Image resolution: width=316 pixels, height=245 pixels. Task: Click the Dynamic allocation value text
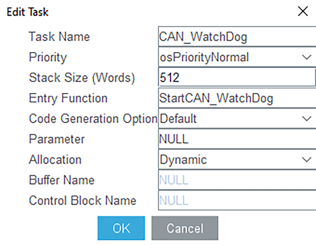(x=183, y=160)
